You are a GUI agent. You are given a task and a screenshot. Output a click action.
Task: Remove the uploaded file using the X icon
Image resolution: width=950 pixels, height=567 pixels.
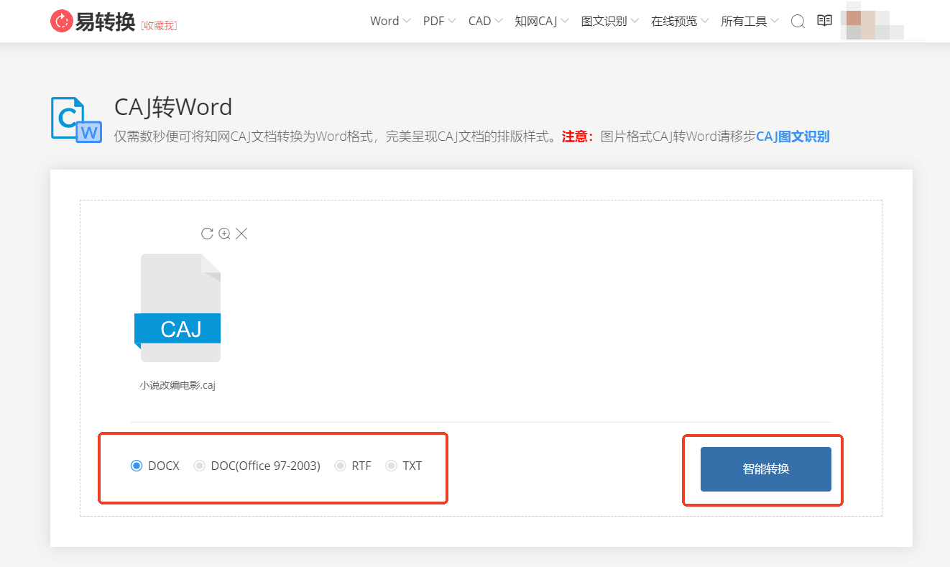click(241, 233)
